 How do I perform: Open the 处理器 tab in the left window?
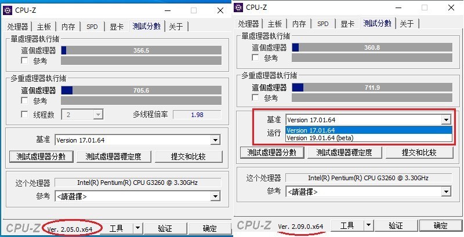click(18, 27)
